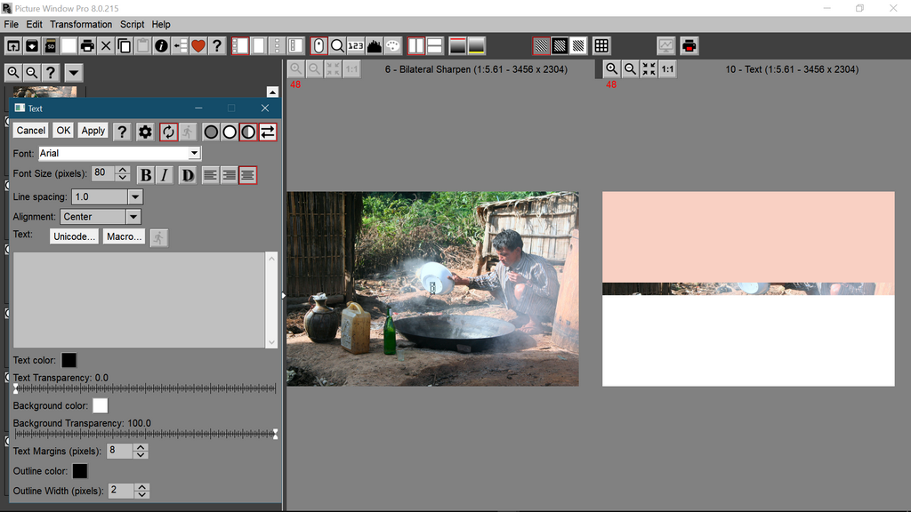This screenshot has width=911, height=512.
Task: Open the histogram tool in toolbar
Action: coord(375,46)
